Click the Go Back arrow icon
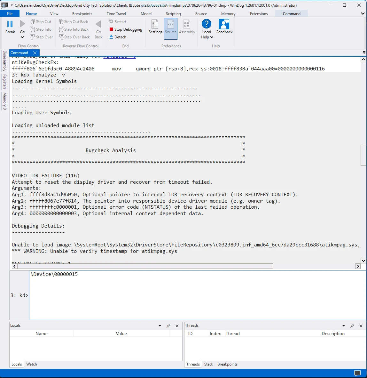367x378 pixels. click(98, 24)
